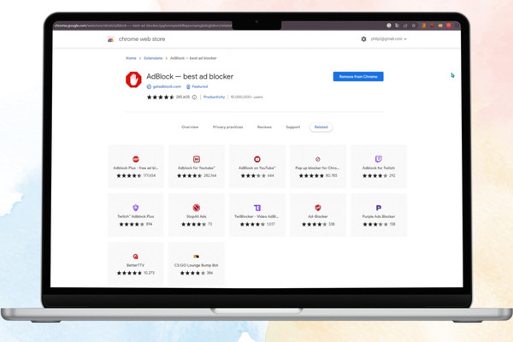Click the Featured link text
The image size is (513, 342).
[x=200, y=86]
